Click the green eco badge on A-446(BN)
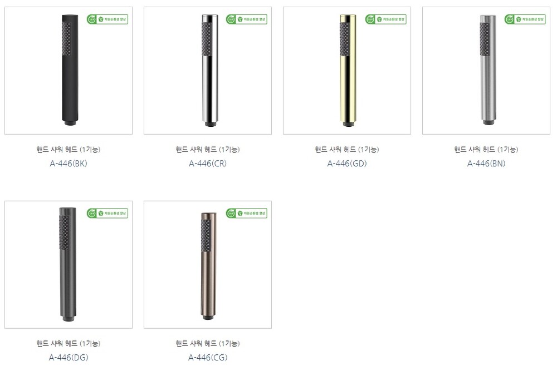This screenshot has height=371, width=557. [x=525, y=19]
